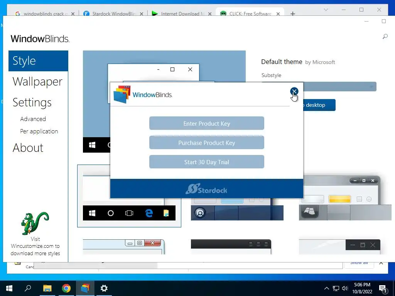Screen dimensions: 395x296
Task: Select Advanced under Settings
Action: (x=33, y=119)
